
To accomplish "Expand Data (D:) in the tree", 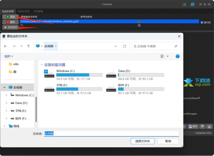I will [6, 103].
